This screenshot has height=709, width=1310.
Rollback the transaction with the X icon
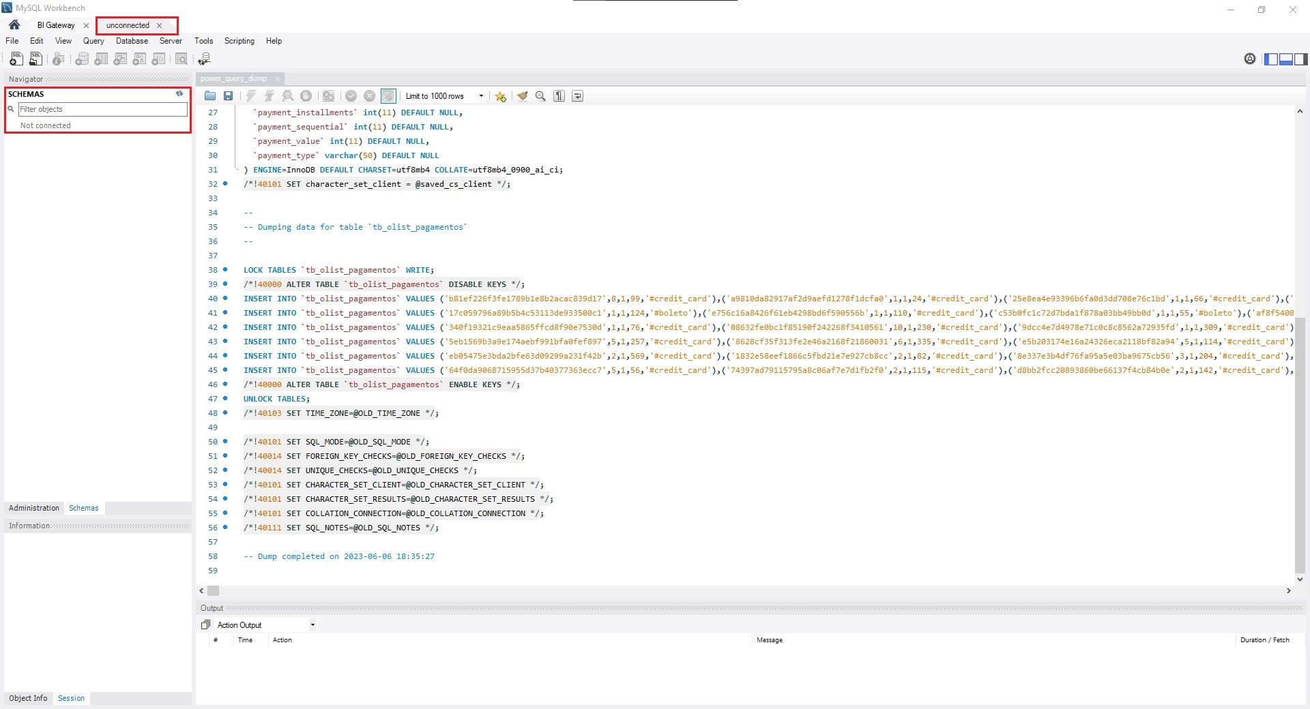369,96
